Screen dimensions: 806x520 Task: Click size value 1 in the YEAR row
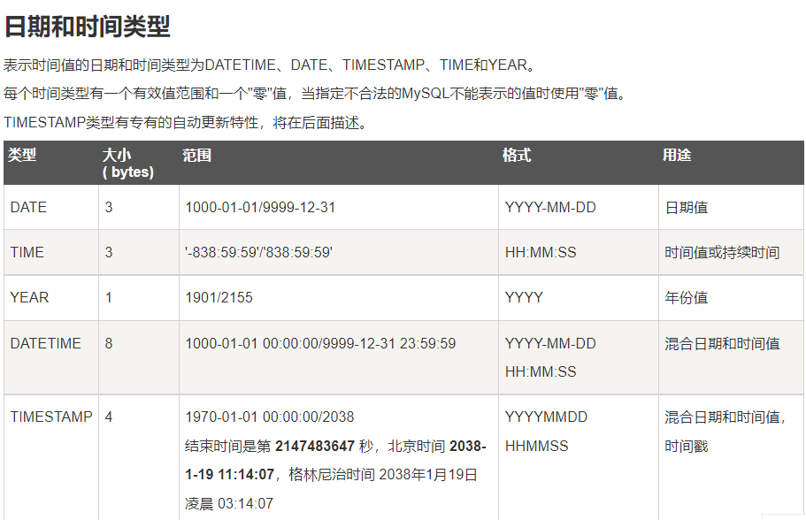click(109, 297)
